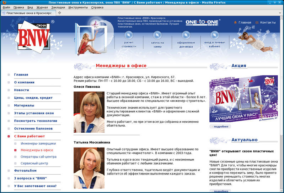This screenshot has width=284, height=193.
Task: Click the red bullet beside С Вами работают
Action: point(9,136)
